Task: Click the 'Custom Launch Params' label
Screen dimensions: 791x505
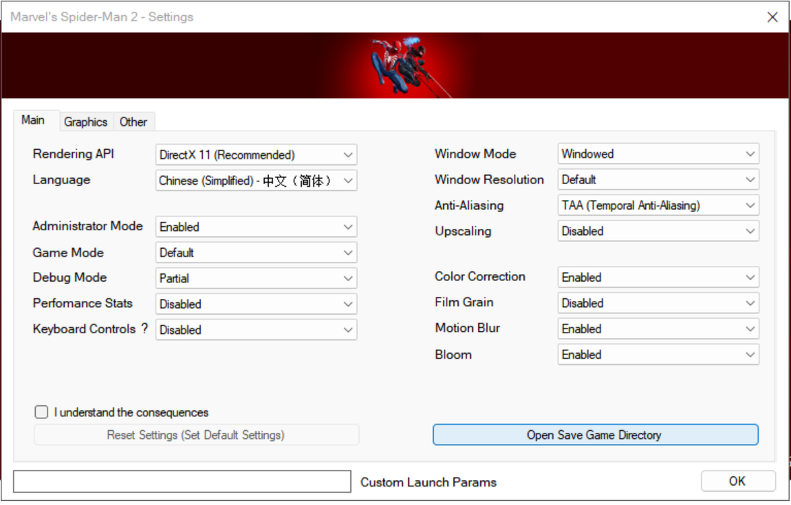Action: [429, 482]
